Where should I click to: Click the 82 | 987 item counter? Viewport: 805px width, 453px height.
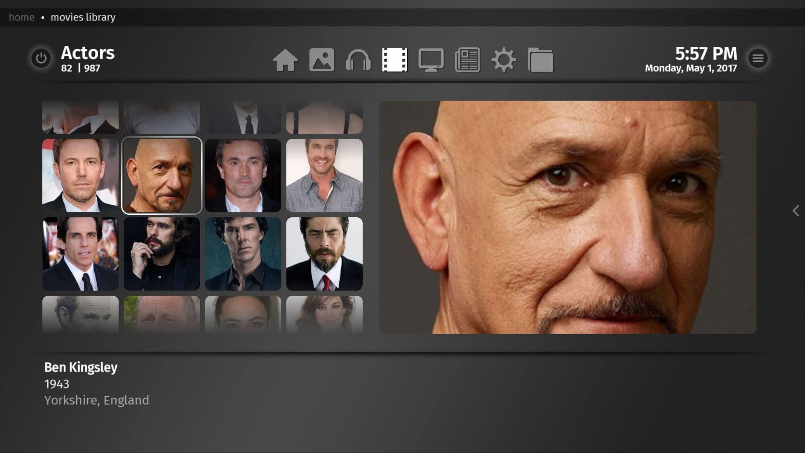point(80,68)
